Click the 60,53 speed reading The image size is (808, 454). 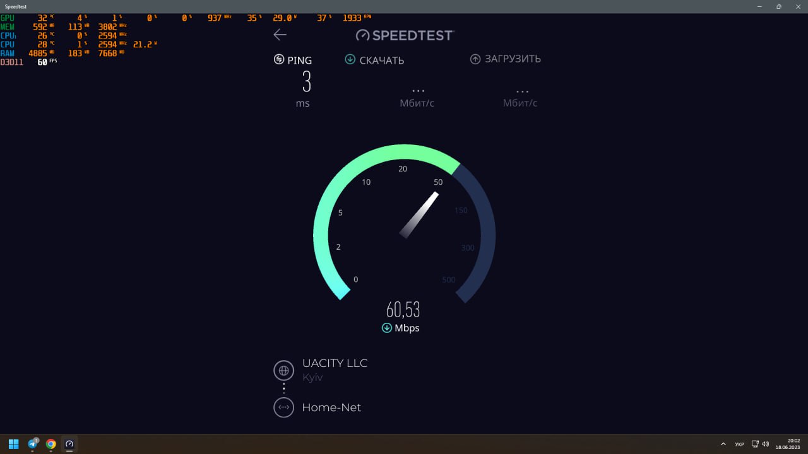point(403,310)
